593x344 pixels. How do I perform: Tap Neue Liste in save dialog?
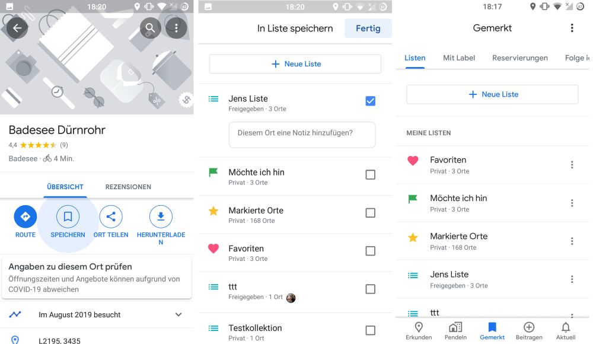coord(295,64)
